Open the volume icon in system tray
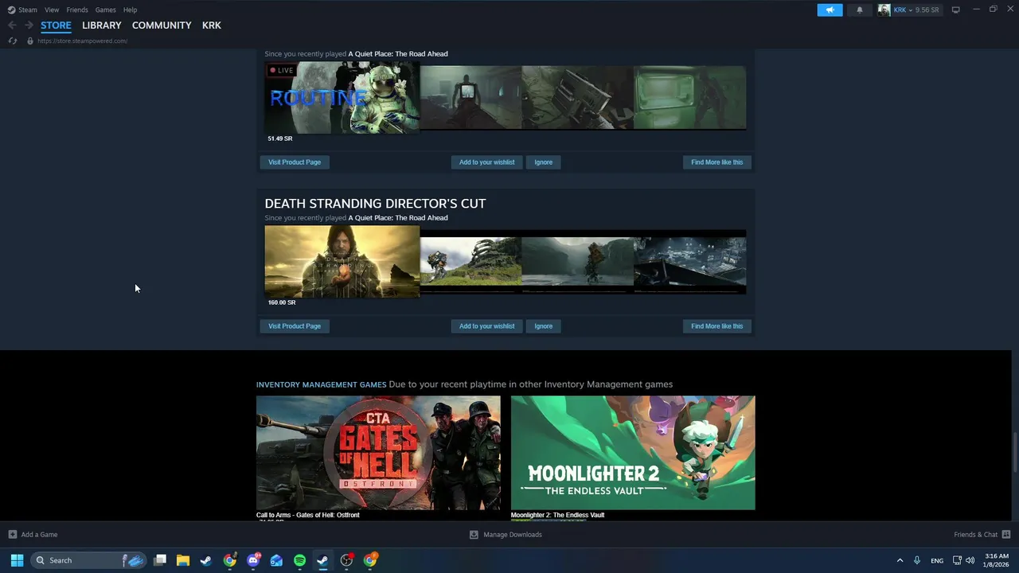This screenshot has width=1019, height=573. [x=970, y=560]
